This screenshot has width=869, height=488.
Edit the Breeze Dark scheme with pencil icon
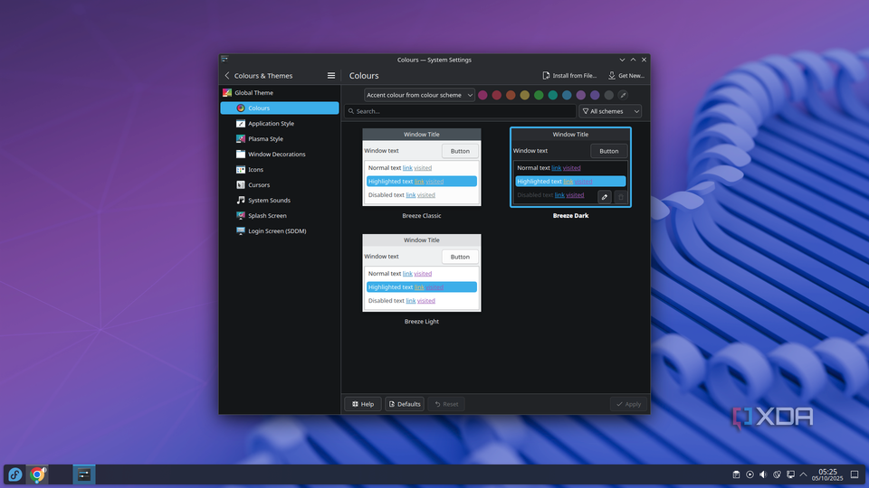click(605, 197)
